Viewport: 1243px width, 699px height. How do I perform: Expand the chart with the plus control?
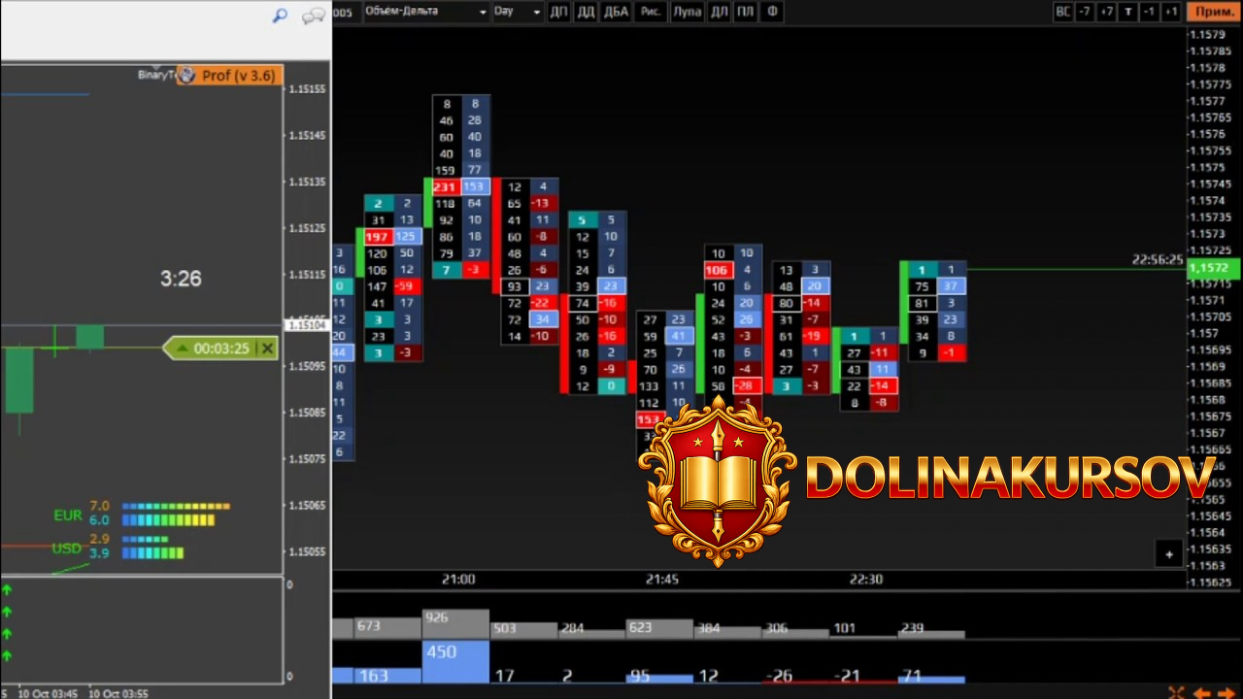tap(1169, 553)
